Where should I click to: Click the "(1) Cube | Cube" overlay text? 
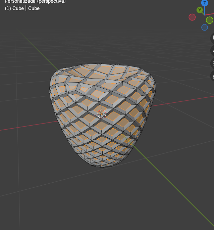[22, 8]
